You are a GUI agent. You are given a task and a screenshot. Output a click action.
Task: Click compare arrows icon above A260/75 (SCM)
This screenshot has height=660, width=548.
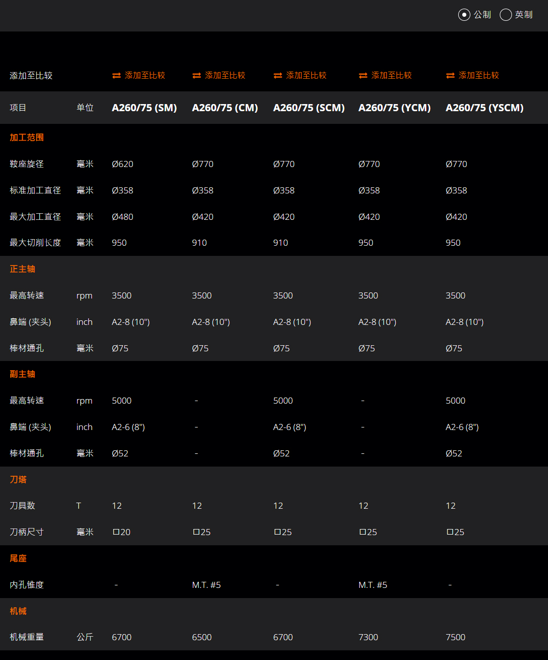(278, 76)
